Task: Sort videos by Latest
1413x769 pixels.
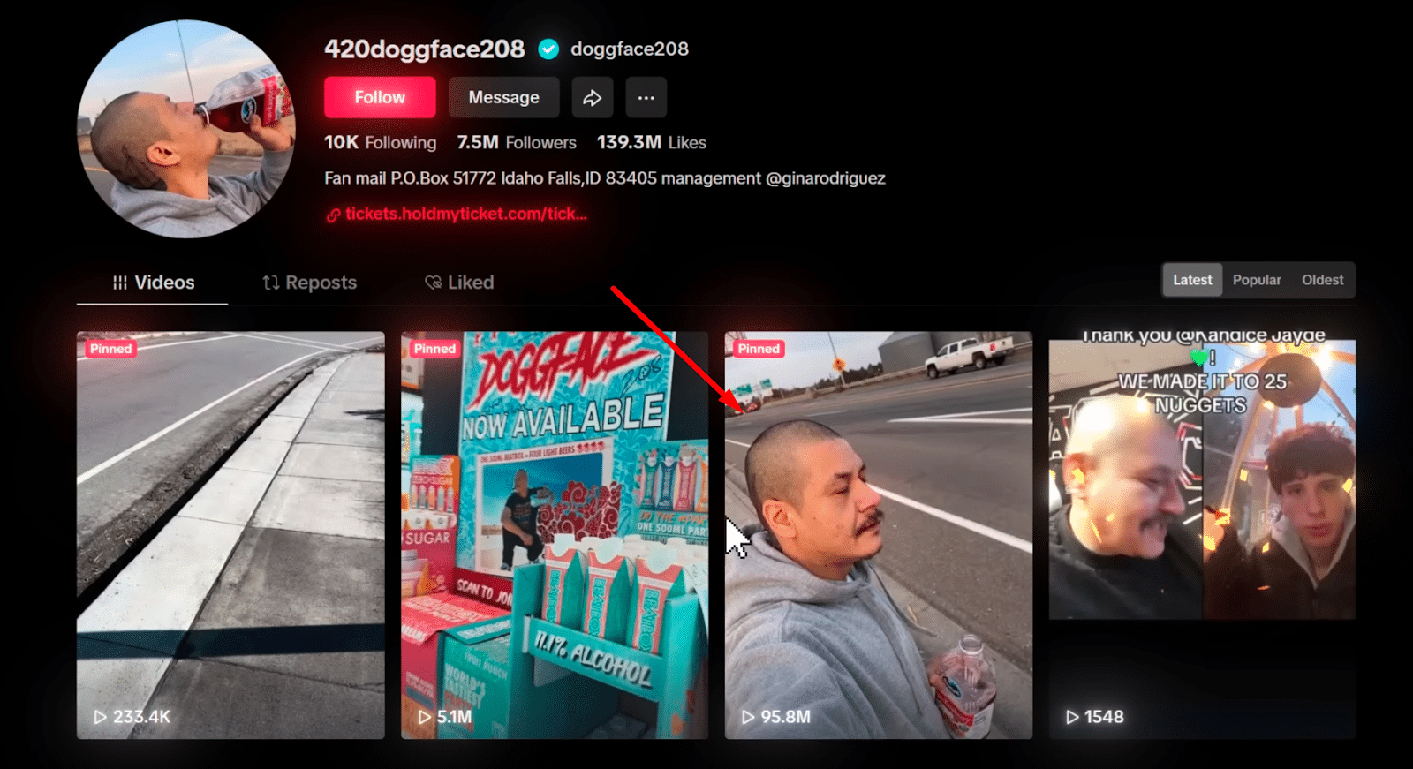Action: coord(1192,280)
